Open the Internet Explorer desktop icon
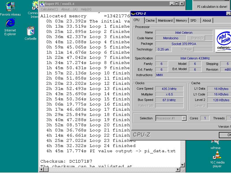231x173 pixels. (10, 27)
